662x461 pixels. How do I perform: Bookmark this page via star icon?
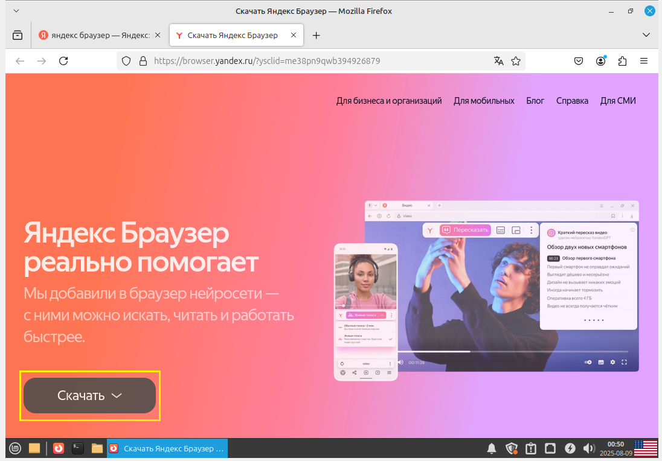point(516,61)
